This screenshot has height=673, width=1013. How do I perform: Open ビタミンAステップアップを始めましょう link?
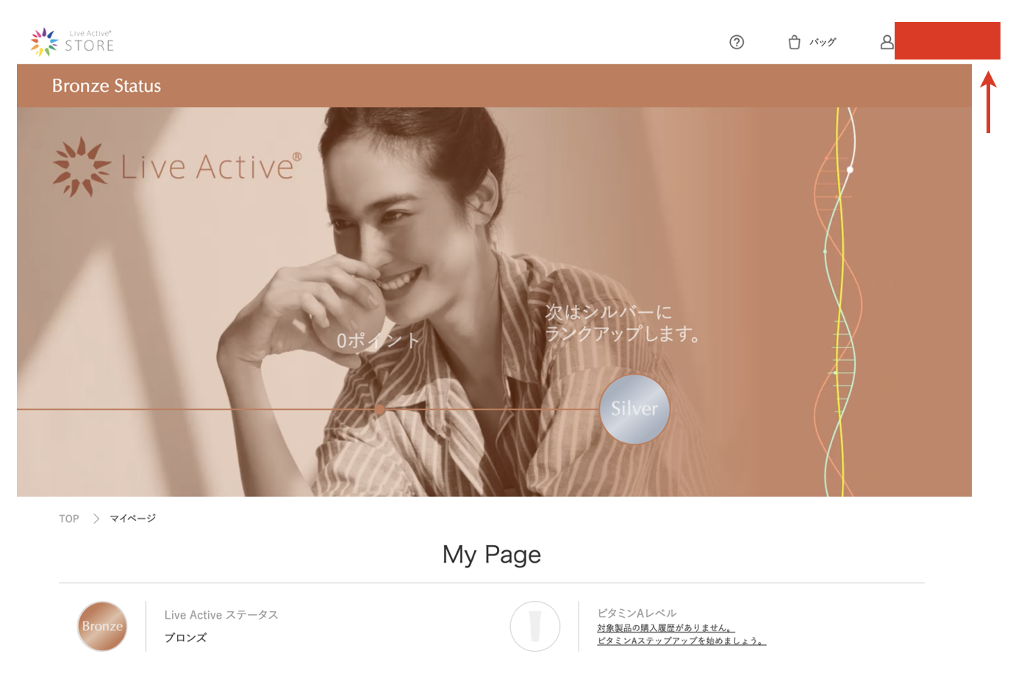(x=681, y=641)
